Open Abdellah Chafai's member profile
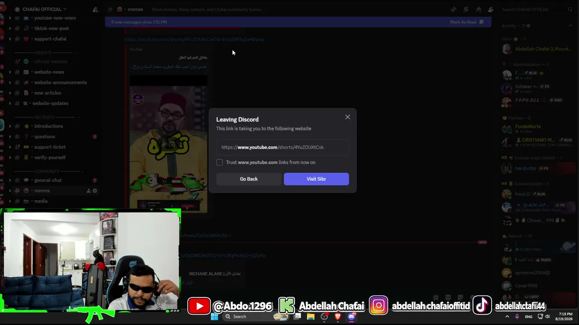Image resolution: width=579 pixels, height=325 pixels. point(537,49)
